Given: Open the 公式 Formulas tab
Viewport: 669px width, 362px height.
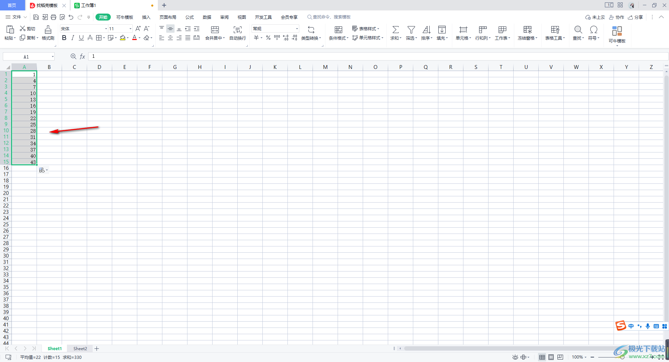Looking at the screenshot, I should 190,17.
